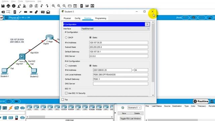This screenshot has height=121, width=215.
Task: Switch to the Physical workspace button
Action: (12, 18)
